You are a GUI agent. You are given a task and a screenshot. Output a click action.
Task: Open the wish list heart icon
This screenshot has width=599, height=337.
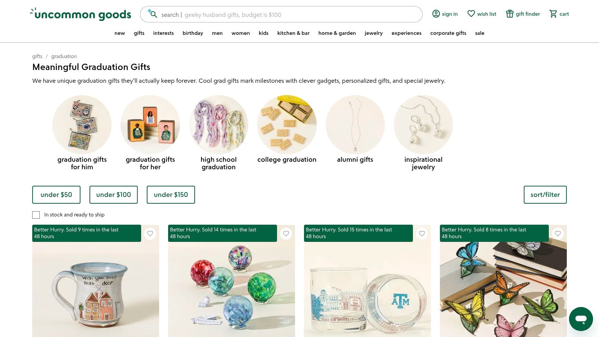[471, 14]
